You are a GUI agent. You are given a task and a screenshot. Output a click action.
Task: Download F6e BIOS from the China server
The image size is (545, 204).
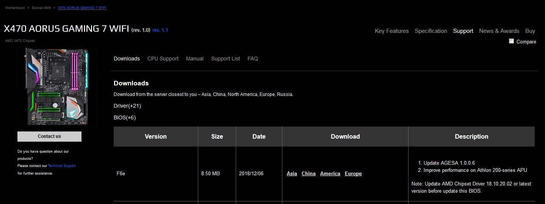coord(309,173)
